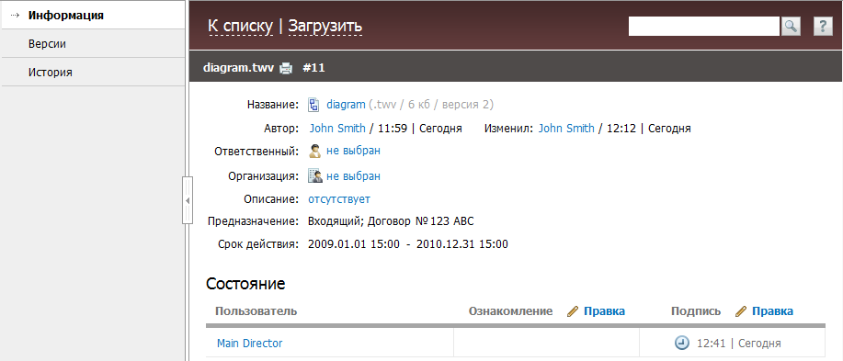The height and width of the screenshot is (361, 843).
Task: Open Main Director user link
Action: (249, 344)
